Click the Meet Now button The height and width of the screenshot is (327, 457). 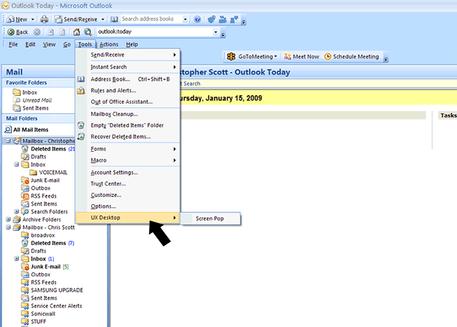301,57
